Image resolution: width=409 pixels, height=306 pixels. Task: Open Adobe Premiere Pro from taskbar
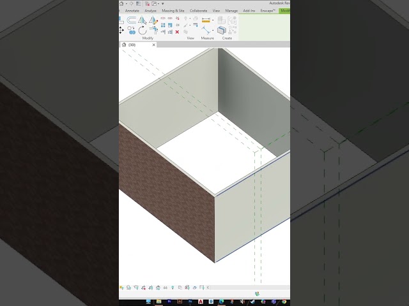point(169,302)
